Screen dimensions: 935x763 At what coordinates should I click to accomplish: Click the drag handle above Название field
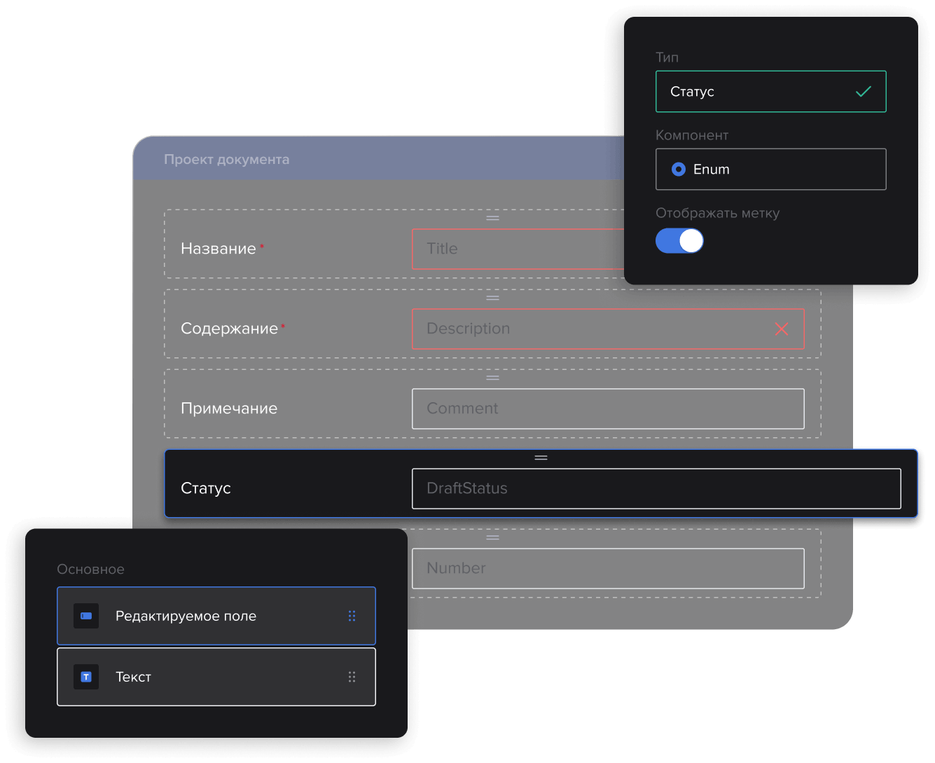tap(492, 218)
